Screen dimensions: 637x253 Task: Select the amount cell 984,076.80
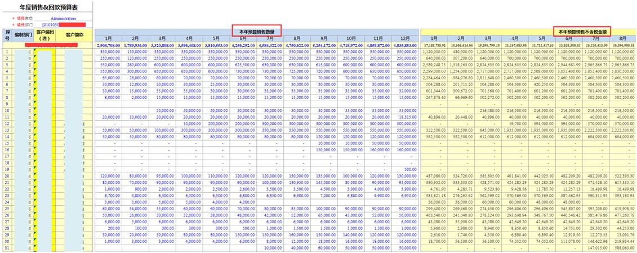click(461, 78)
